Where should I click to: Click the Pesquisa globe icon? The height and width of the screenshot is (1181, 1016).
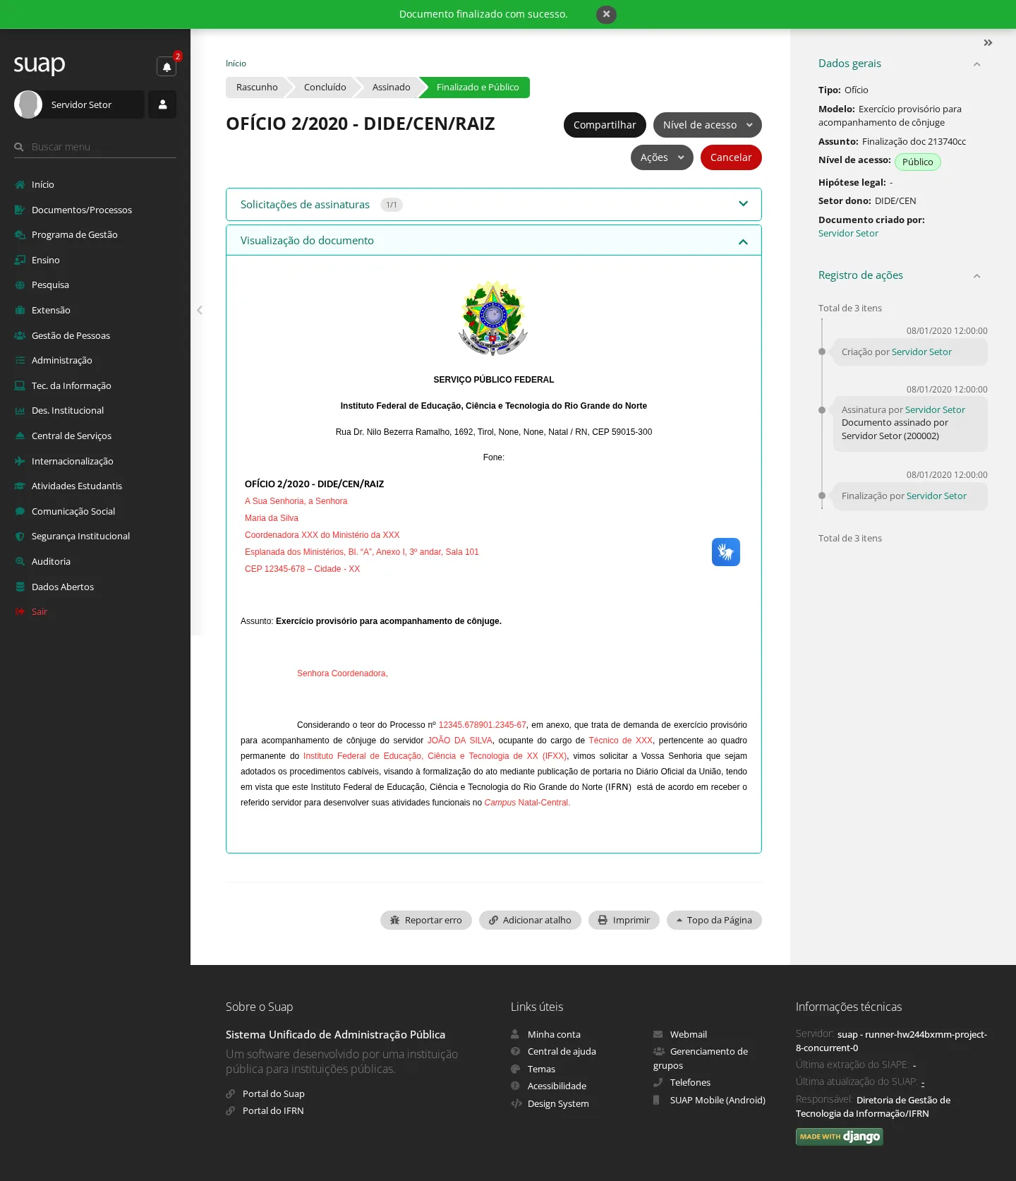click(20, 285)
